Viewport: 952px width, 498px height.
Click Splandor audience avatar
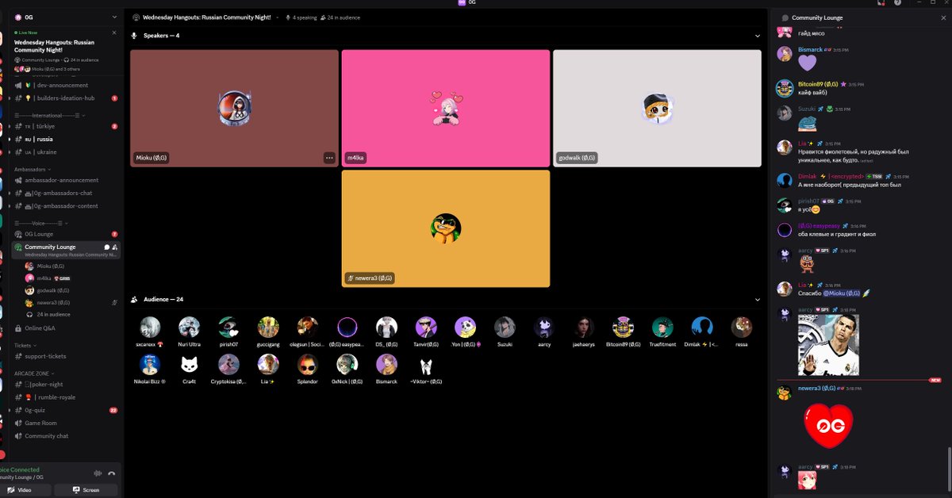point(307,365)
